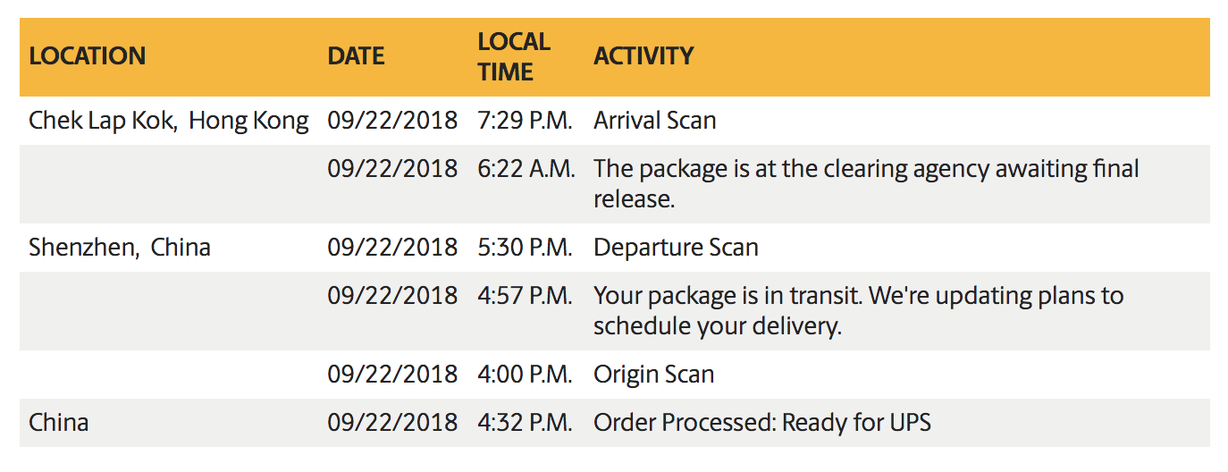Click the LOCAL TIME column header
This screenshot has width=1228, height=472.
514,56
